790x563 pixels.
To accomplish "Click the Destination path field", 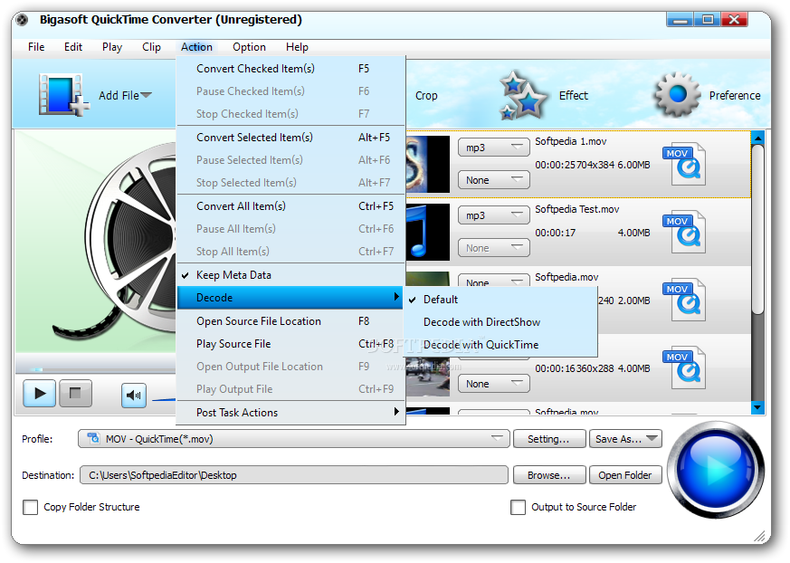I will [294, 475].
